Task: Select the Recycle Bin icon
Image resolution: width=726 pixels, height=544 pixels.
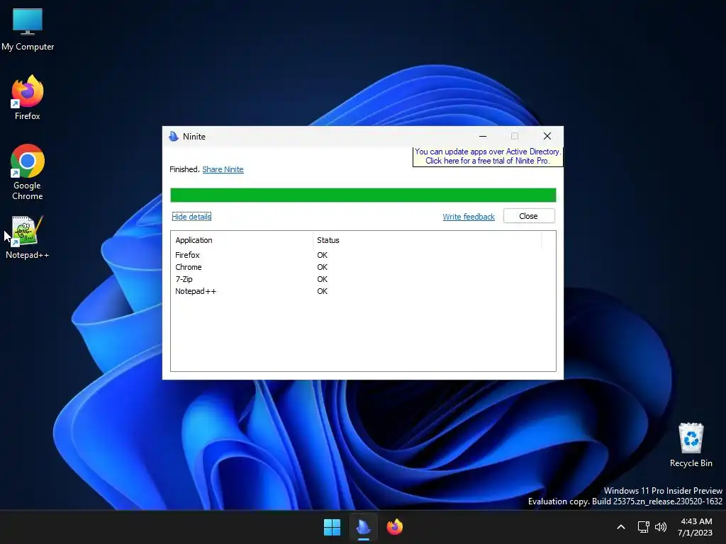Action: click(691, 445)
